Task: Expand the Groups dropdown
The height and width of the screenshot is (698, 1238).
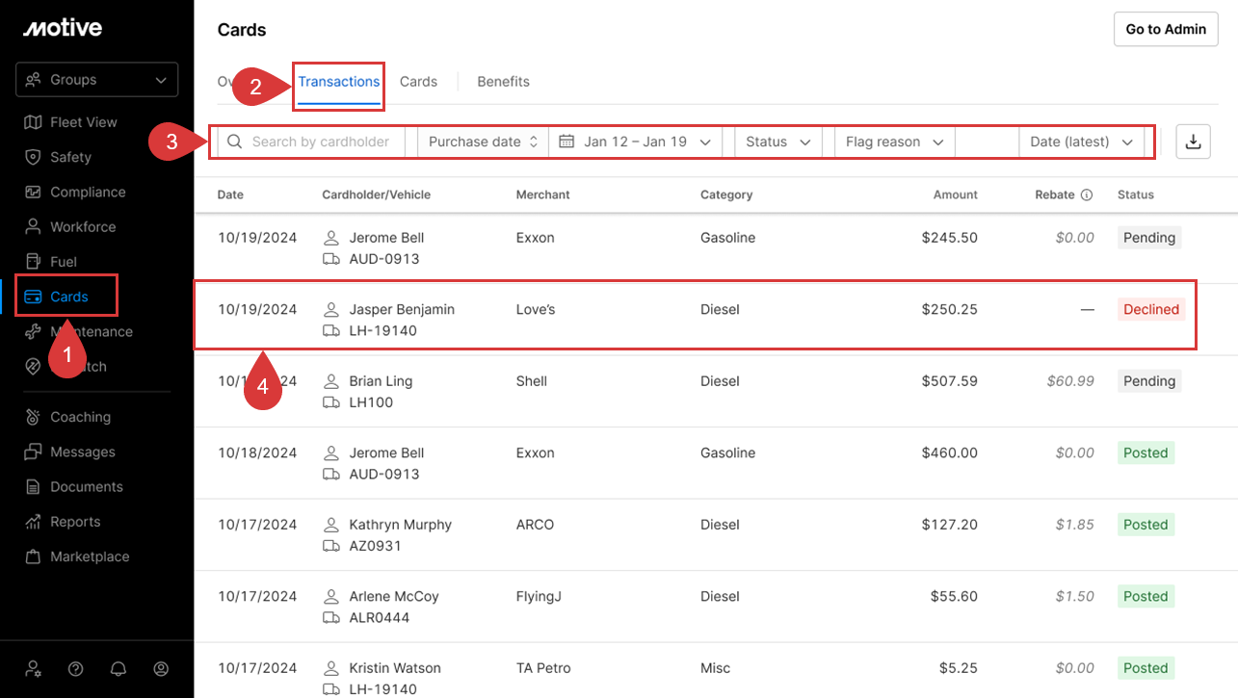Action: 96,80
